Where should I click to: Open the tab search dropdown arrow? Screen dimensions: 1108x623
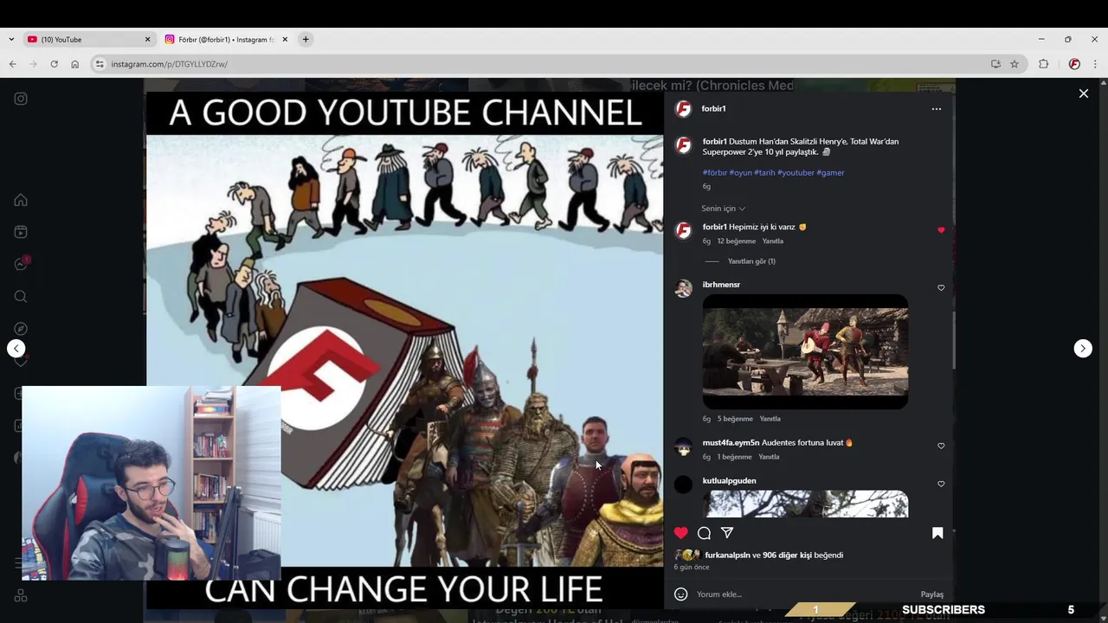point(11,40)
